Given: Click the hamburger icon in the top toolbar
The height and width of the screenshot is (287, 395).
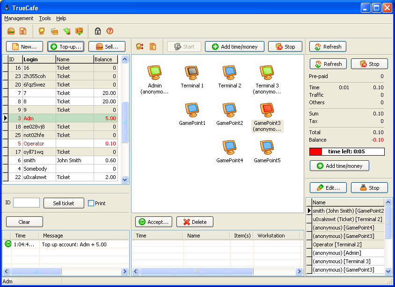Looking at the screenshot, I should coord(11,31).
